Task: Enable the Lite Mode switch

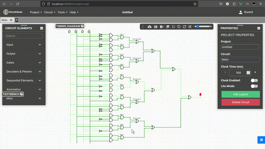Action: (254, 86)
